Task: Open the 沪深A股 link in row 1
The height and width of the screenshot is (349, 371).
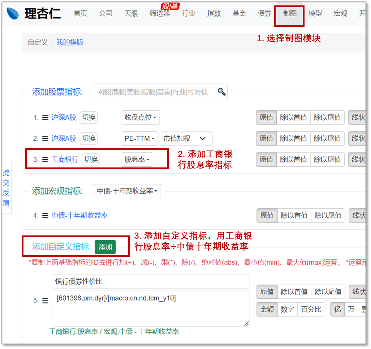Action: 64,118
